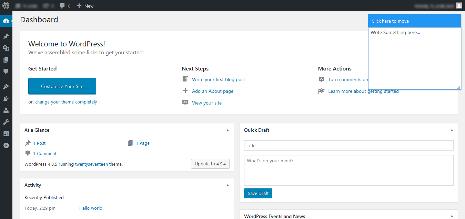
Task: Toggle the Activity panel arrow
Action: [x=228, y=185]
